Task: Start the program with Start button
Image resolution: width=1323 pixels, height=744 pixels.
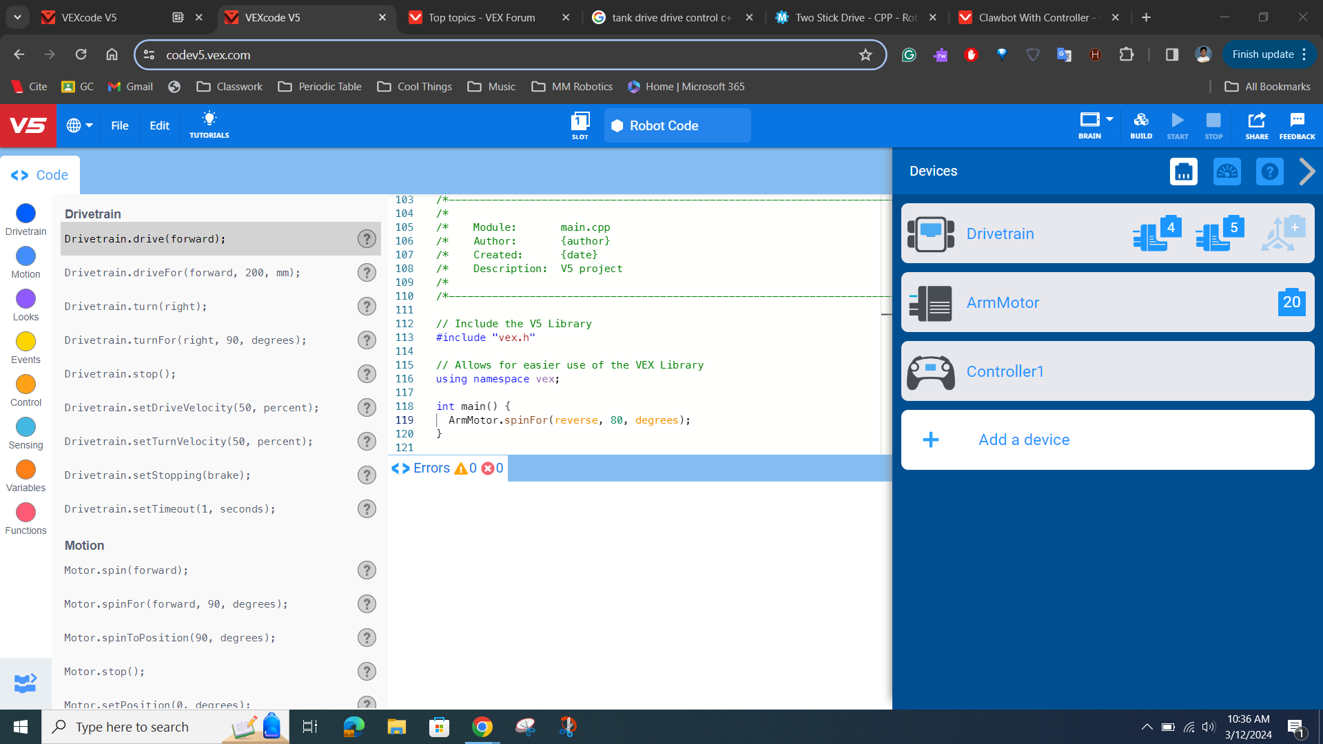Action: 1178,125
